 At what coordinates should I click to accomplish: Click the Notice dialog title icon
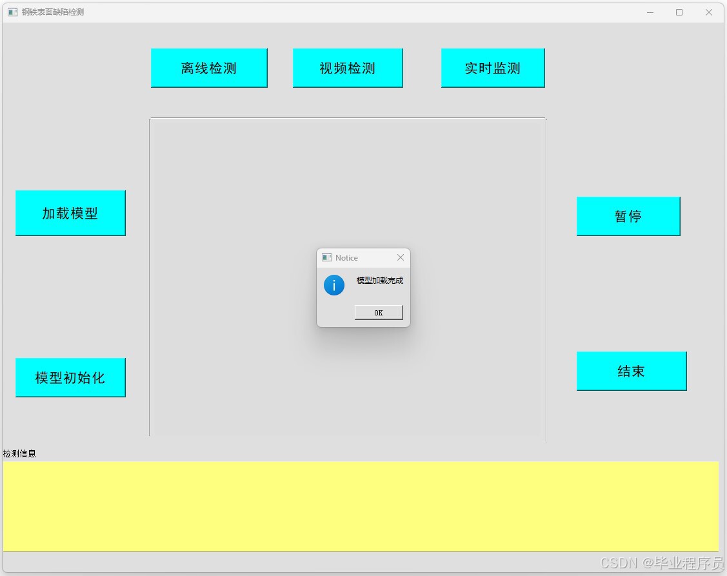point(327,257)
